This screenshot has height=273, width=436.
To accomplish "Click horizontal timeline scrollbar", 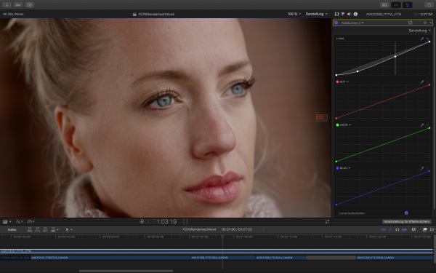I will (126, 271).
